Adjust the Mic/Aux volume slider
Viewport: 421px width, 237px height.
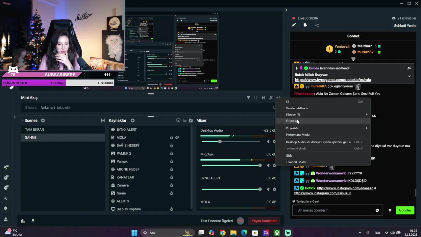coord(232,165)
